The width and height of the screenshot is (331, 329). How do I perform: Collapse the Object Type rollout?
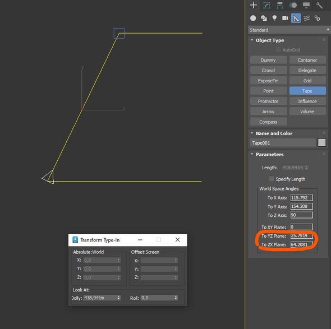[252, 40]
